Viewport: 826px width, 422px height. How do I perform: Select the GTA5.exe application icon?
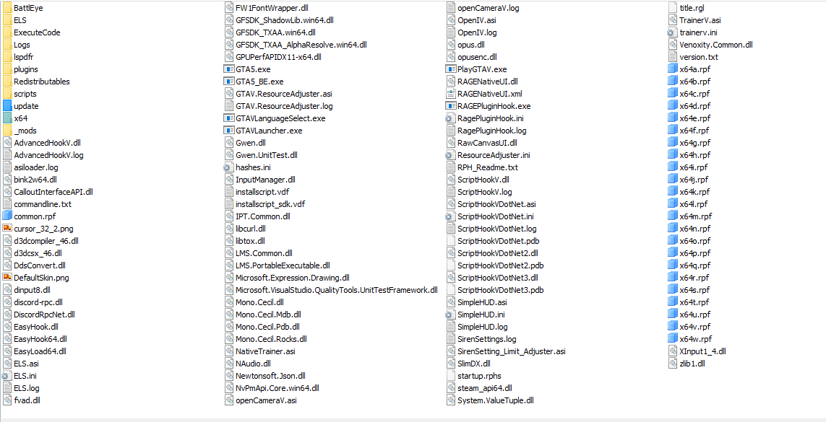pyautogui.click(x=229, y=69)
